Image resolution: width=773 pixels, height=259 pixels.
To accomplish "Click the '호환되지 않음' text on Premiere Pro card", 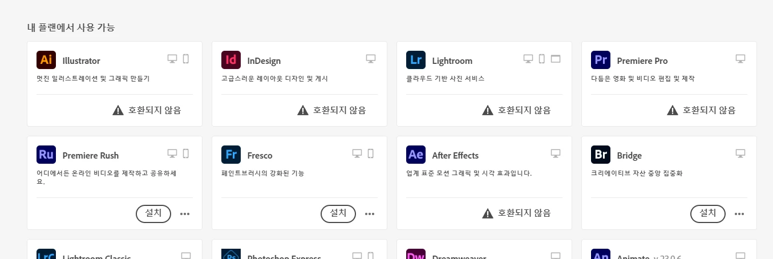I will point(709,110).
